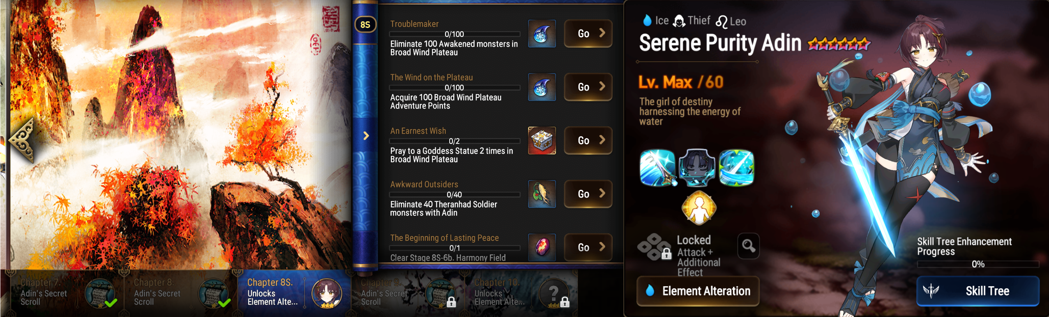
Task: Select the Chapter 8 Adin's Secret Scroll tab
Action: pyautogui.click(x=180, y=292)
